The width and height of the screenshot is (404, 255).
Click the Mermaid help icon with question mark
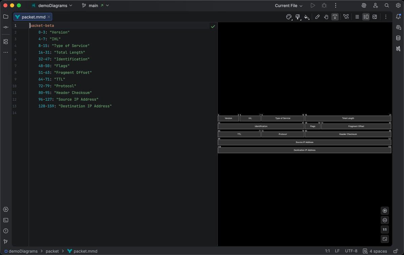coord(346,17)
